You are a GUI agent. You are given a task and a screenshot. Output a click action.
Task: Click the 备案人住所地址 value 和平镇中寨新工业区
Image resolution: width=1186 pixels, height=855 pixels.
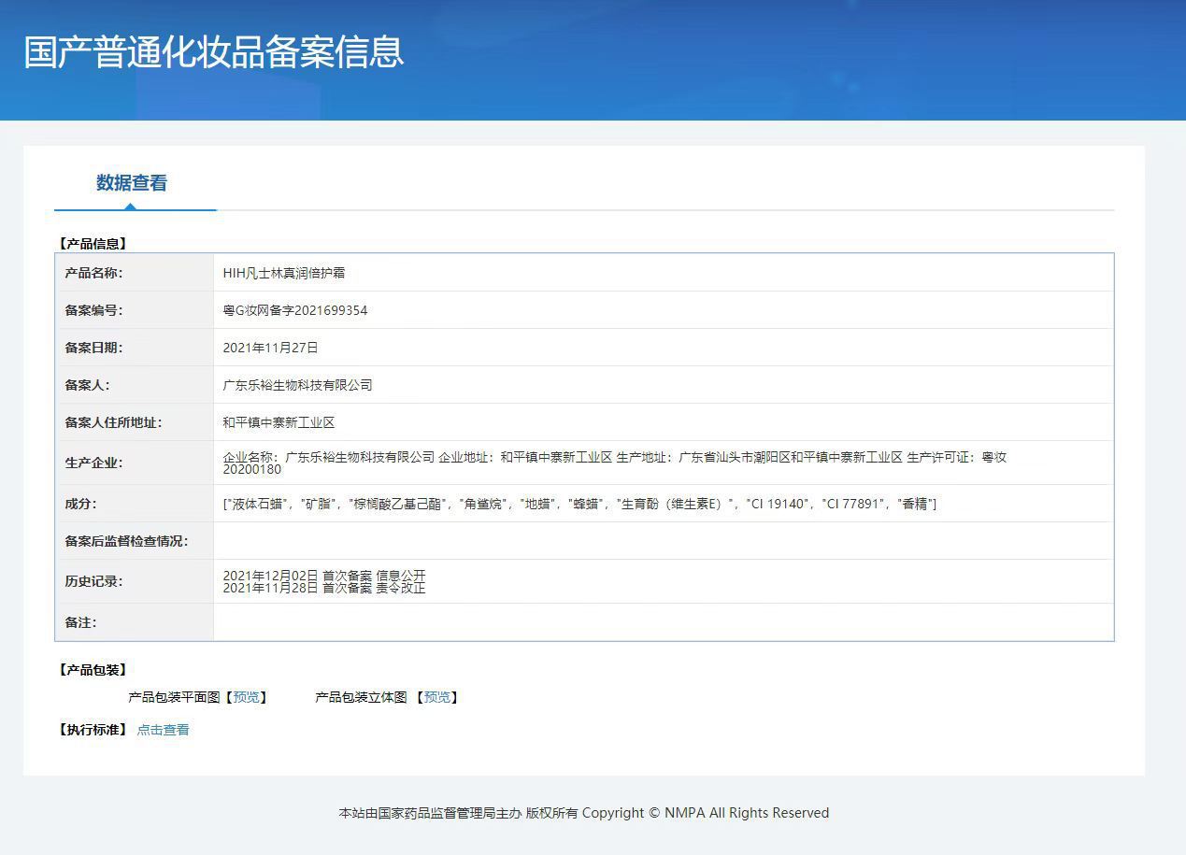pos(279,422)
